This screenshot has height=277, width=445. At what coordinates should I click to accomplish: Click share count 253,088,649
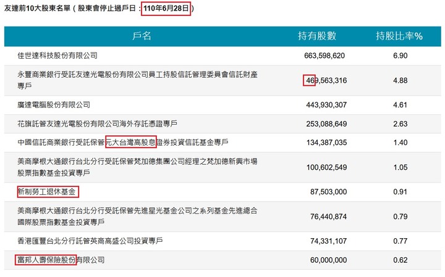(x=326, y=124)
